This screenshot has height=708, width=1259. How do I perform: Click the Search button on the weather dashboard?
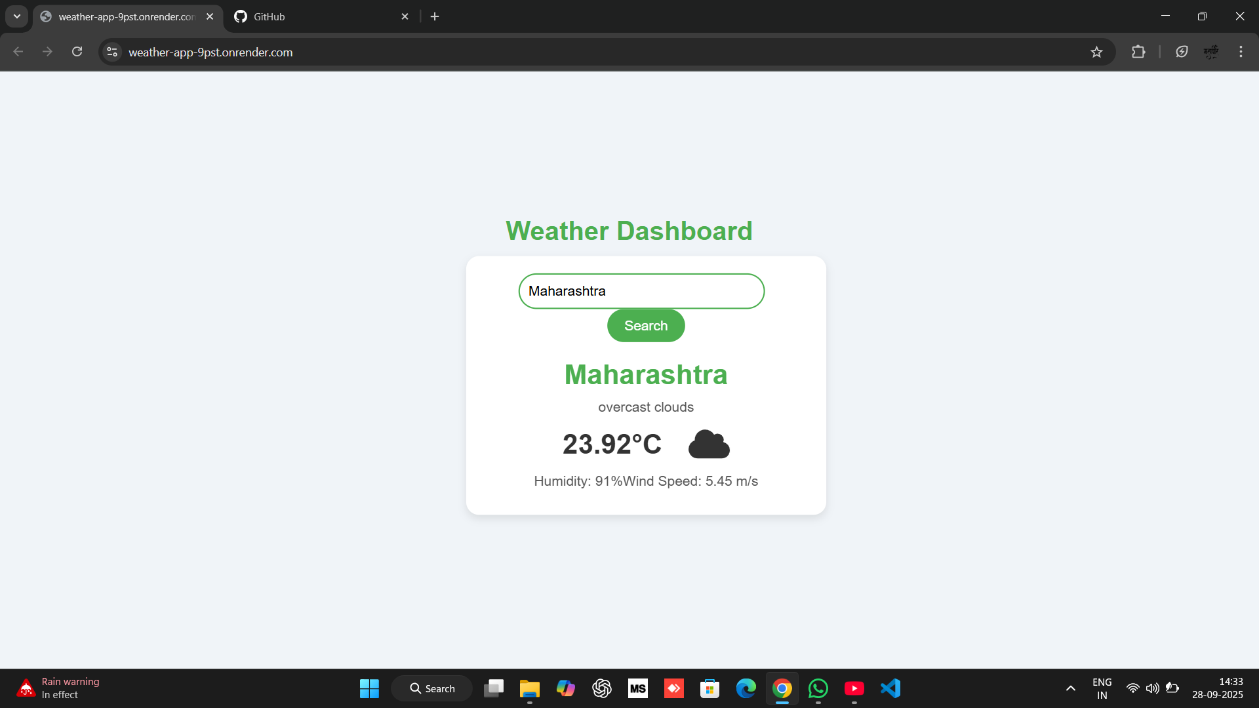click(x=645, y=325)
